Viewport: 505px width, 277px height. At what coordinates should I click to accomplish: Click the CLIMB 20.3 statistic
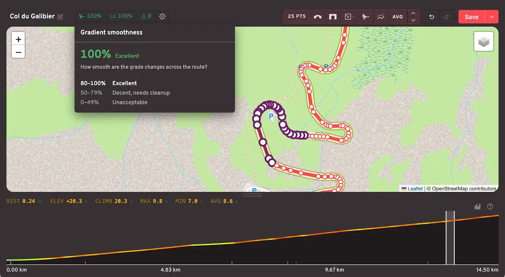point(113,201)
